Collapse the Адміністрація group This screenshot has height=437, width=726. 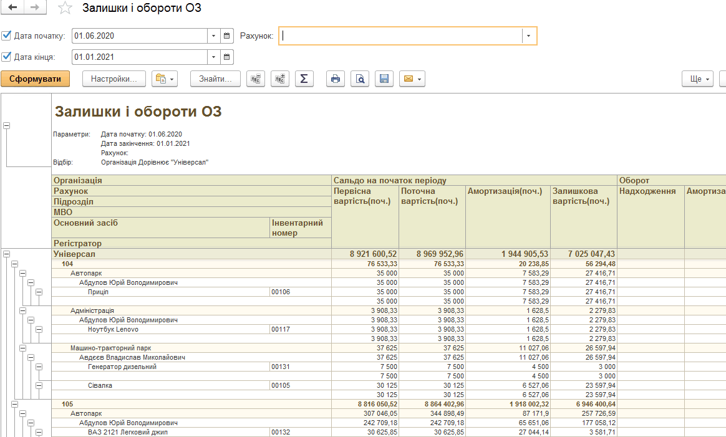pyautogui.click(x=22, y=310)
